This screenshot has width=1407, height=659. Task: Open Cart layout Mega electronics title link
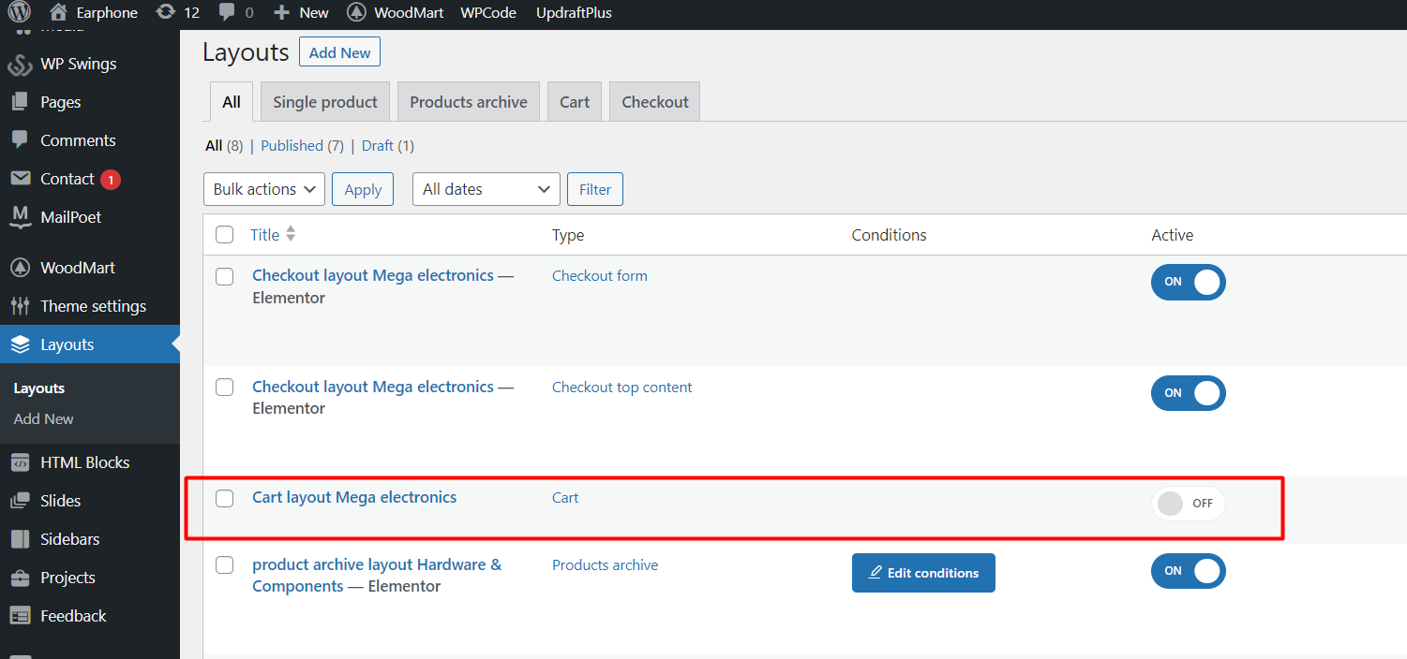tap(354, 498)
